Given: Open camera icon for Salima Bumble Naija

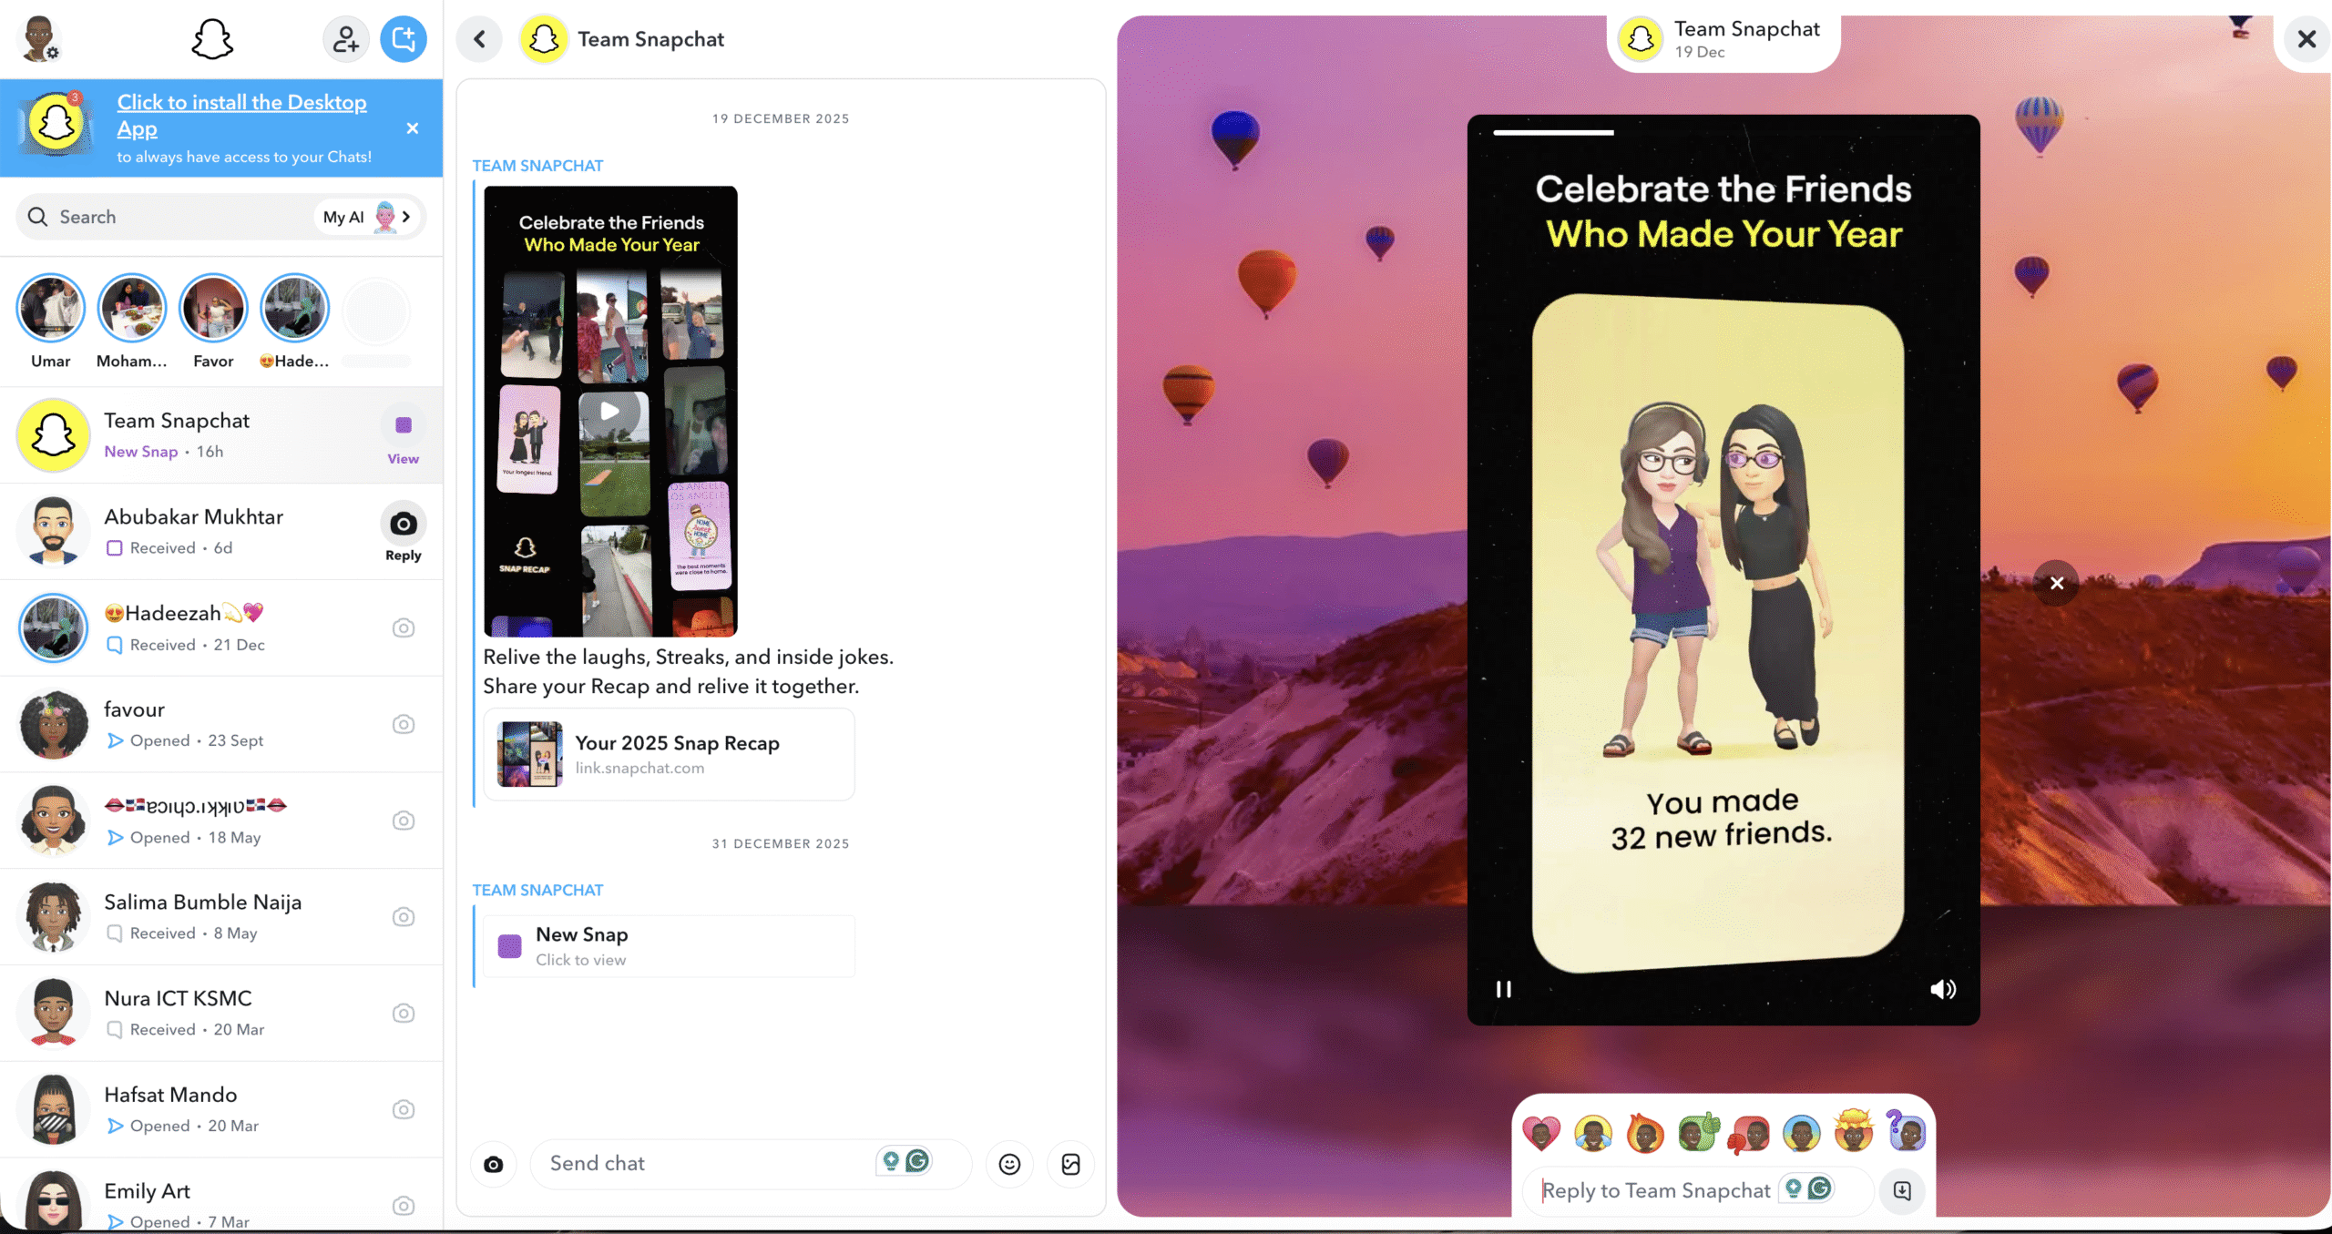Looking at the screenshot, I should click(404, 917).
